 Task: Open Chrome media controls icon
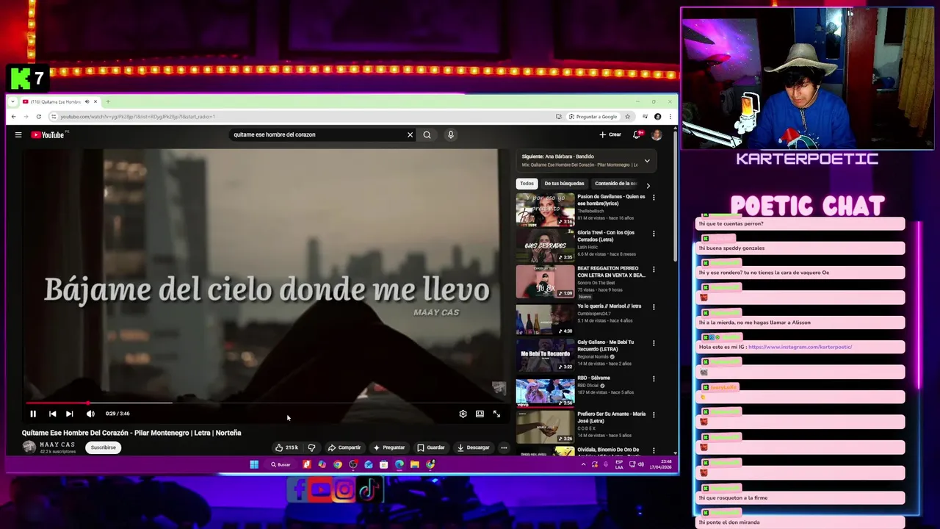point(645,117)
